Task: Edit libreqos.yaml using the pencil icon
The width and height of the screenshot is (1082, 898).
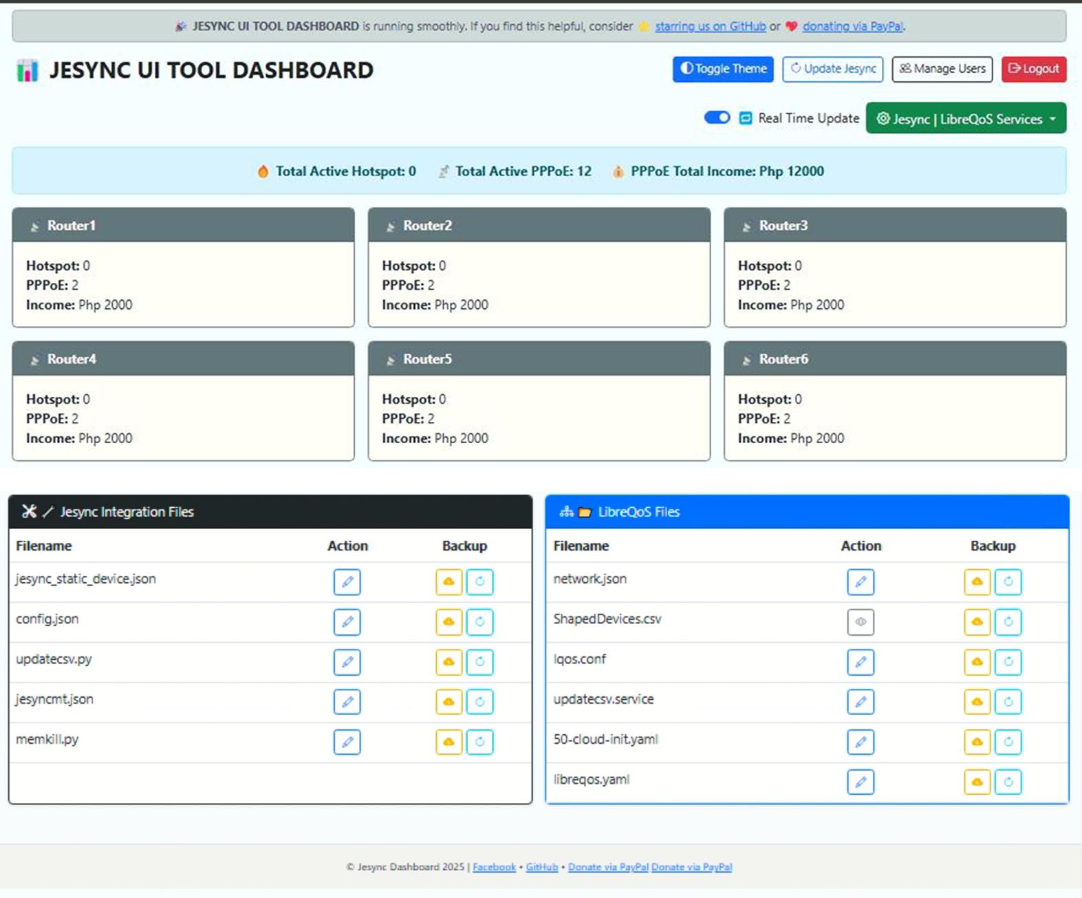Action: (861, 782)
